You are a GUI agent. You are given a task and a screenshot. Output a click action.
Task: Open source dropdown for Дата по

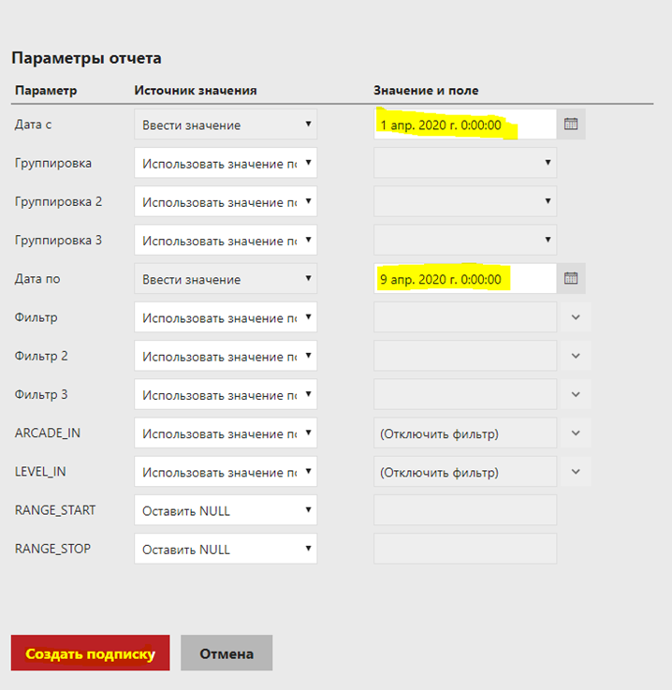tap(226, 279)
